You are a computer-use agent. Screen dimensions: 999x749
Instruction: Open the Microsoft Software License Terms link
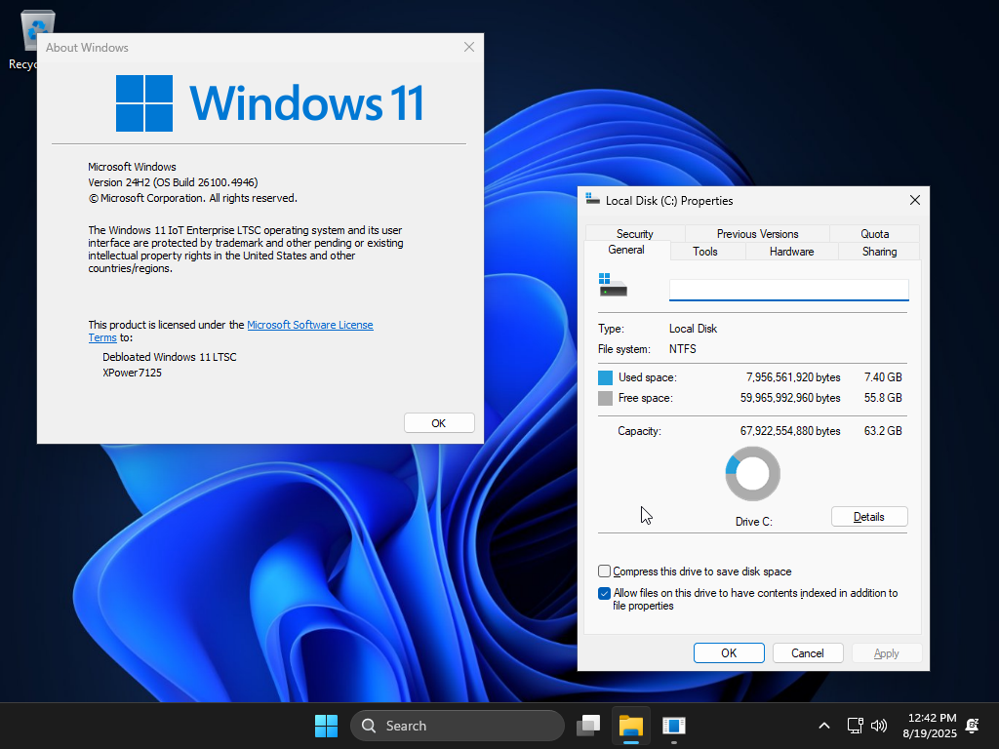click(309, 325)
